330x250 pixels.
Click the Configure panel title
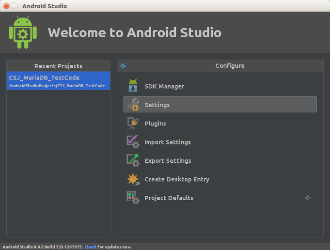(230, 66)
